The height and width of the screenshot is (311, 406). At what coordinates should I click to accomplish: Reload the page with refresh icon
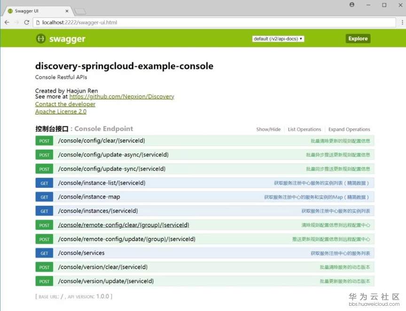point(26,23)
